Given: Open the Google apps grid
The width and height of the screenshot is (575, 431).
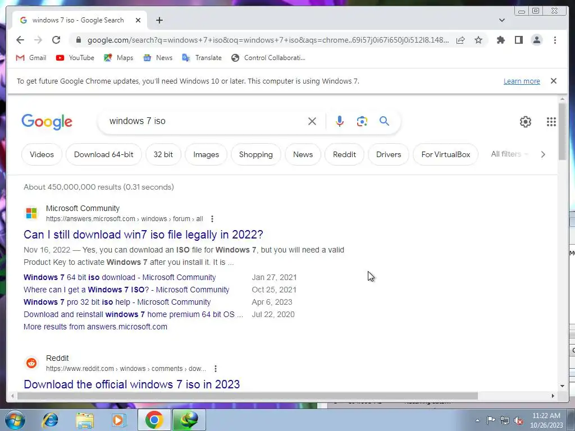Looking at the screenshot, I should click(551, 122).
